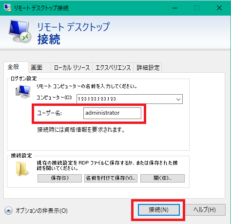Open help with the ヘルプ(H) button

205,210
